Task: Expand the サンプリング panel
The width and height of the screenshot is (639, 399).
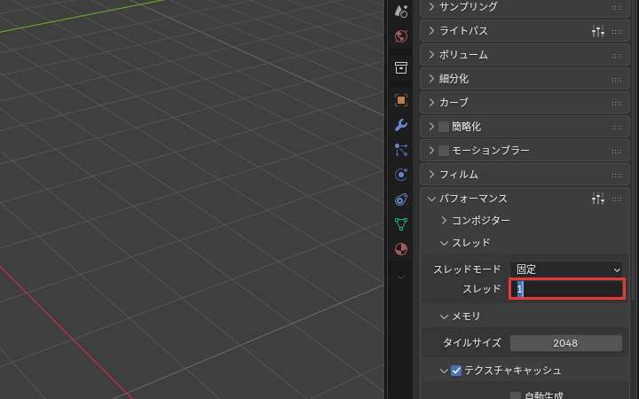Action: pyautogui.click(x=431, y=6)
